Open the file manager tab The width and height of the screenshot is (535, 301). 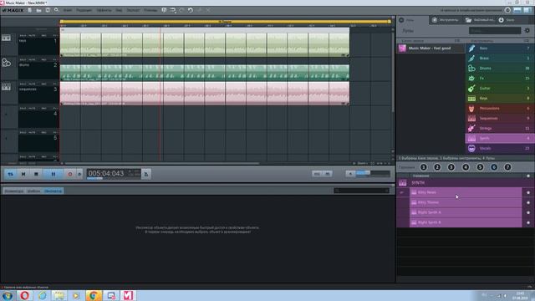(x=479, y=20)
